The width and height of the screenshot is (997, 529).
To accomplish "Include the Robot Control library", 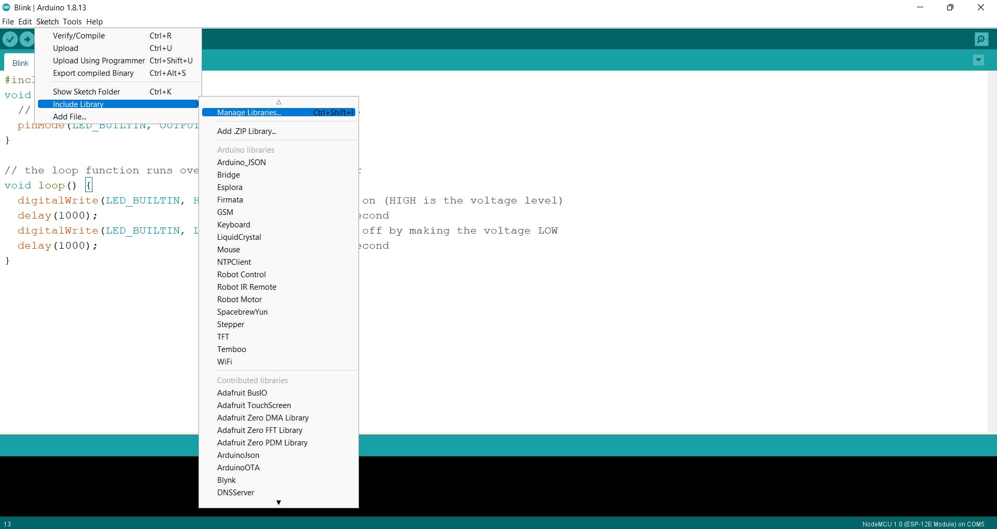I will tap(278, 275).
